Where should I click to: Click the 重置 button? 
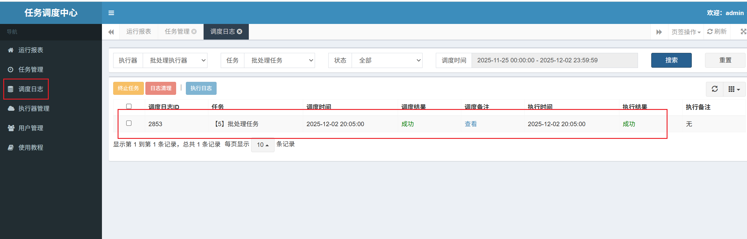click(x=725, y=60)
